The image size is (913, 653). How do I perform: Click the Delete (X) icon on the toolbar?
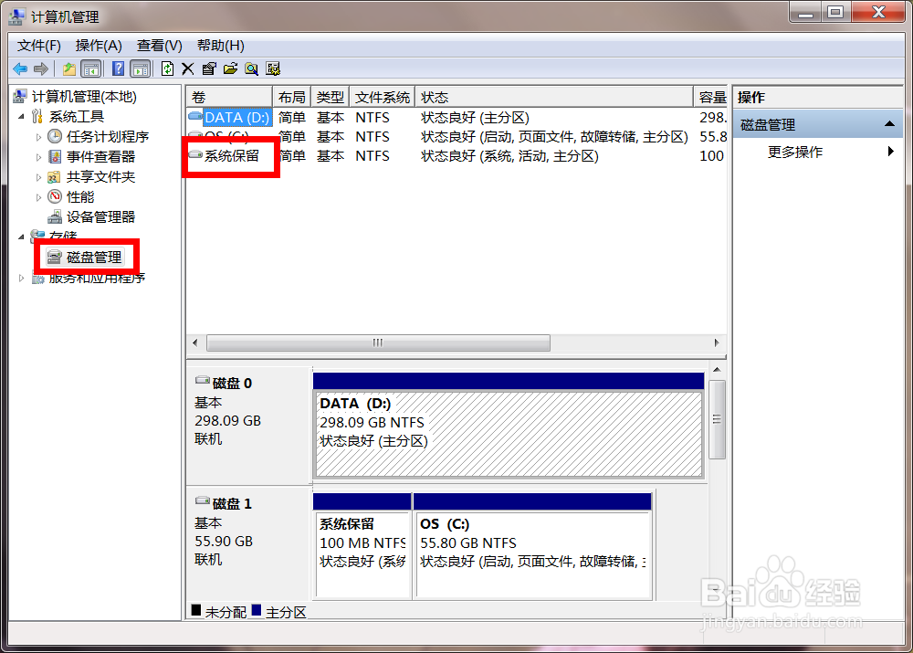[188, 68]
